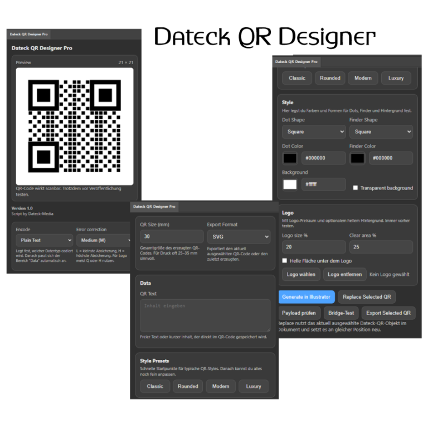
Task: Click the Finder Color hex field #000000
Action: click(391, 158)
